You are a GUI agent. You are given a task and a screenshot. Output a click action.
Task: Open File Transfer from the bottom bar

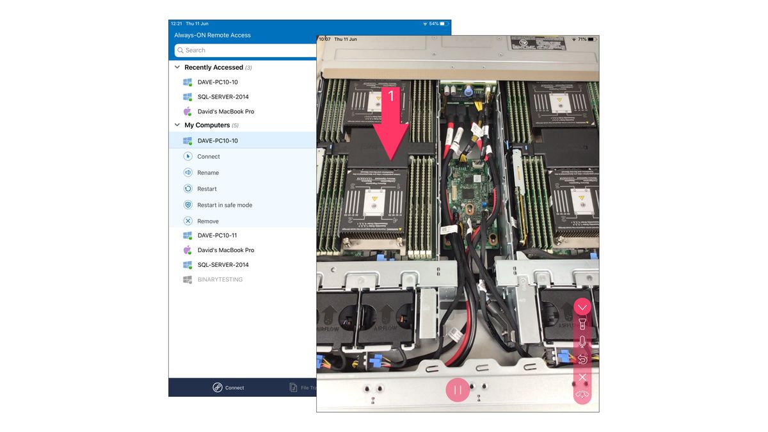(x=301, y=387)
